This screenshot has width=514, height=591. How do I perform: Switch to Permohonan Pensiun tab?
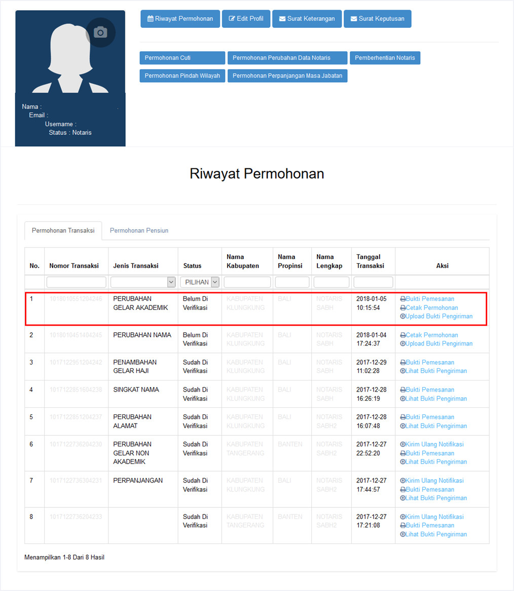[x=139, y=230]
